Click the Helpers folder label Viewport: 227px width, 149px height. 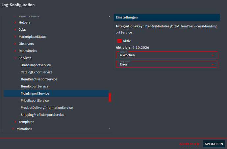(x=24, y=22)
